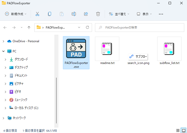187x133 pixels.
Task: Click the ビデオ video icon
Action: point(11,92)
